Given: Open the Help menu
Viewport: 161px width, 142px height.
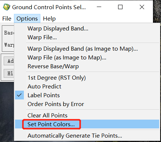Looking at the screenshot, I should [49, 19].
